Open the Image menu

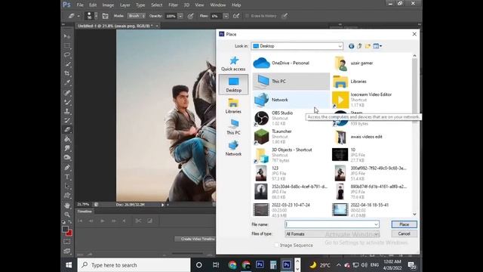pos(108,5)
